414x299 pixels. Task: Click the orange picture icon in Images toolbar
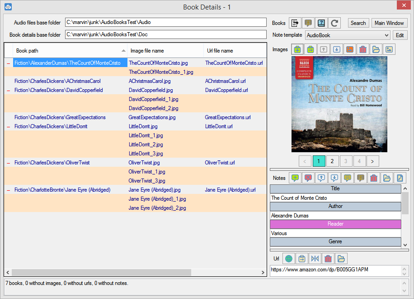[350, 49]
